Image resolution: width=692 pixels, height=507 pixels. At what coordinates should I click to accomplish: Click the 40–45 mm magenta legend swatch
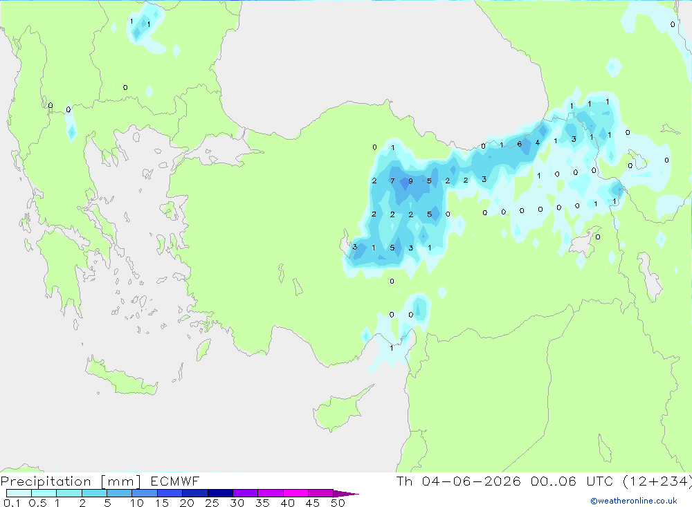[x=295, y=493]
